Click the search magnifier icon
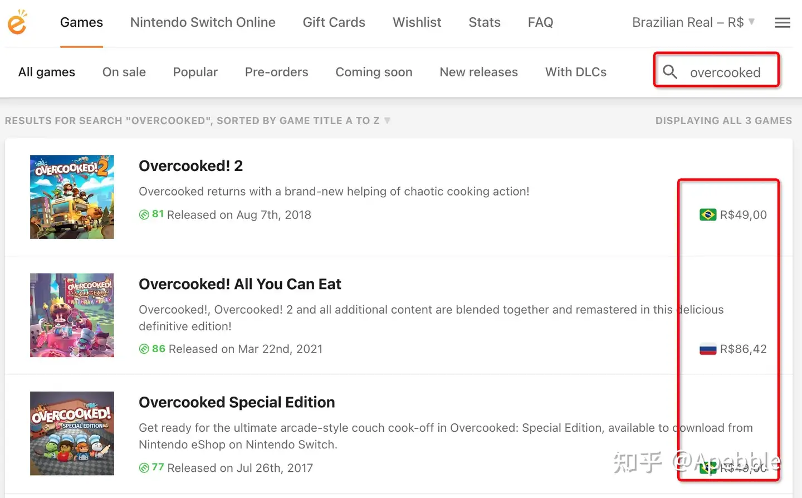 pos(670,72)
